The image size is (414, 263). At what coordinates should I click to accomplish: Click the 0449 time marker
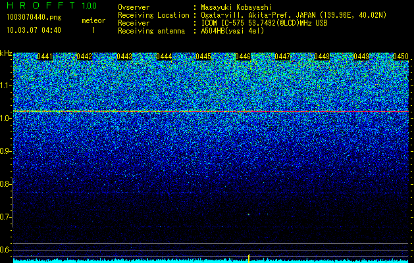[x=361, y=57]
